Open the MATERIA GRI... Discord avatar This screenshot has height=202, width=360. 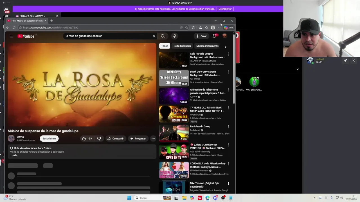click(254, 82)
